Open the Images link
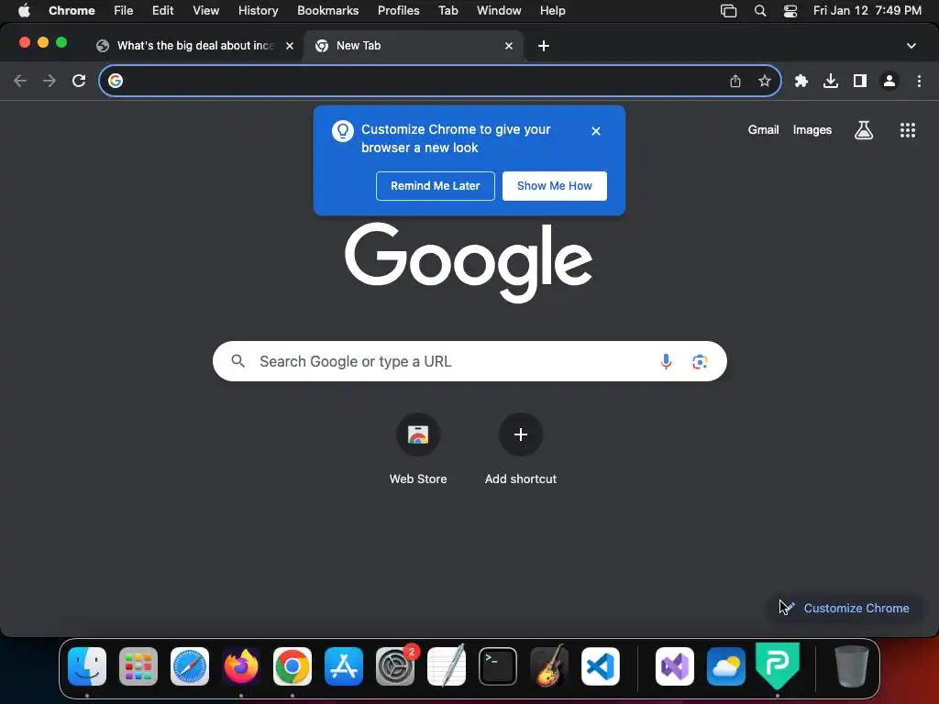Viewport: 939px width, 704px height. click(x=812, y=130)
